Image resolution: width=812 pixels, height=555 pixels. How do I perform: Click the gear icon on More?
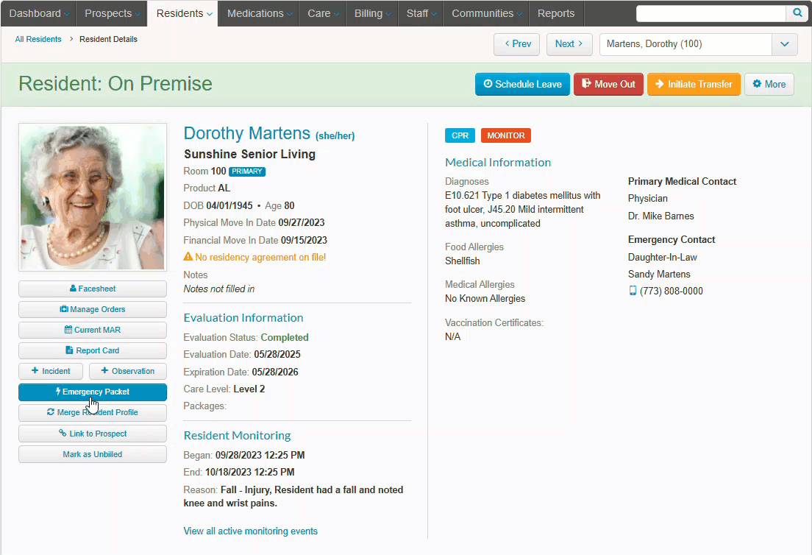pos(757,84)
